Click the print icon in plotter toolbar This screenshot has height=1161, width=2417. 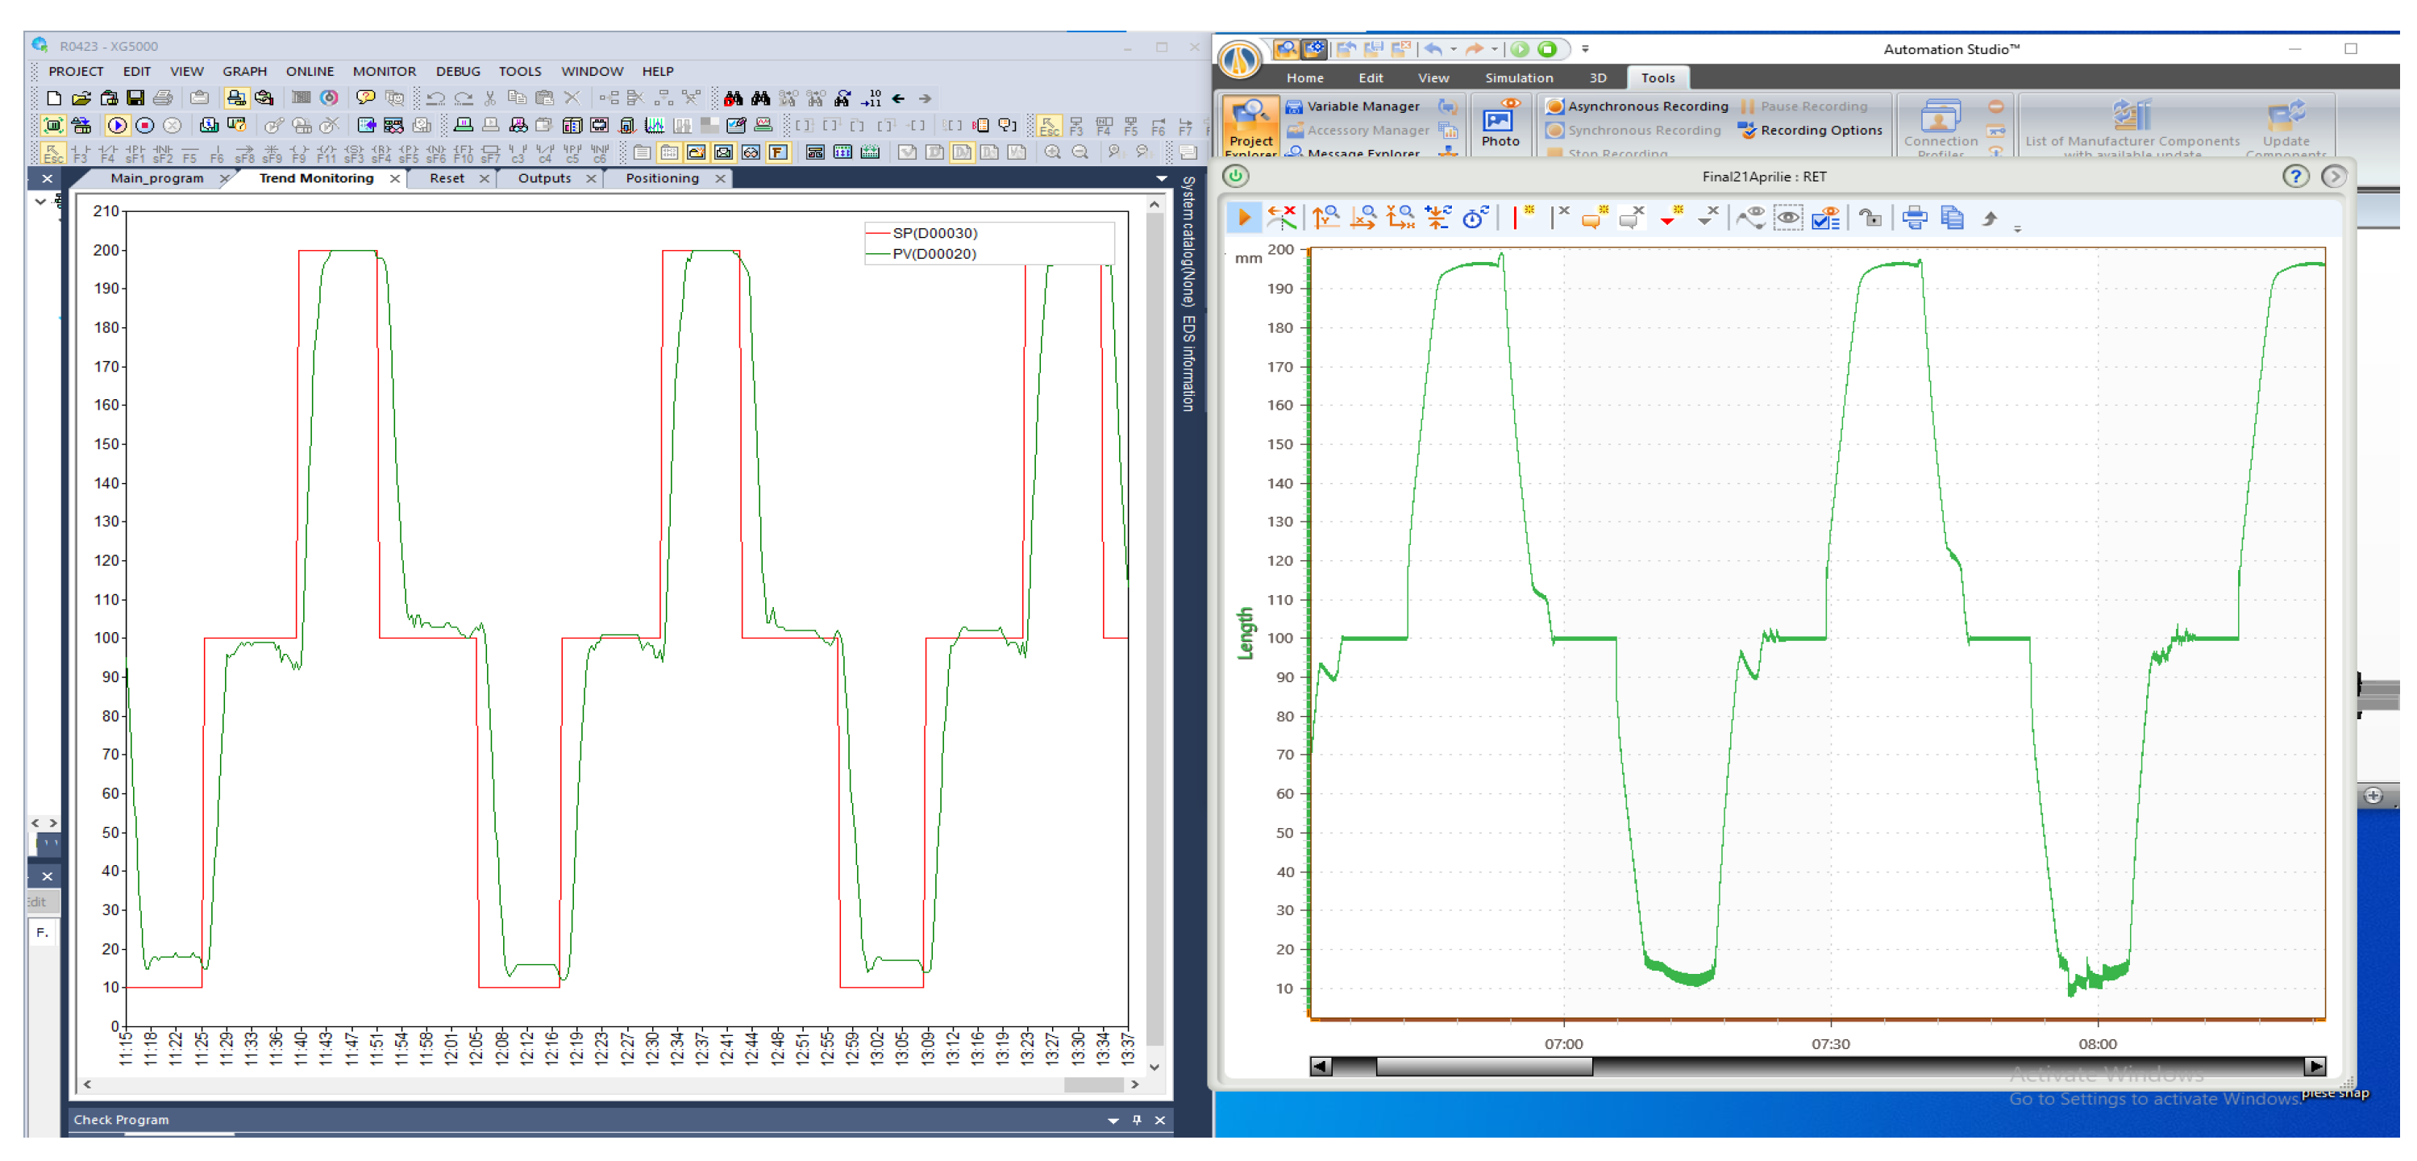pos(1914,218)
